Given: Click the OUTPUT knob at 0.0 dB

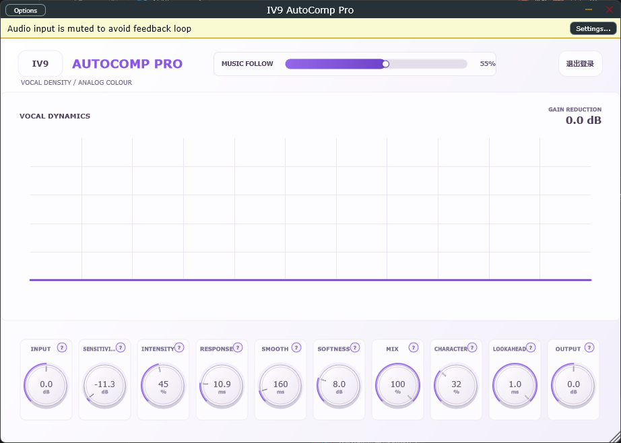Looking at the screenshot, I should 573,386.
